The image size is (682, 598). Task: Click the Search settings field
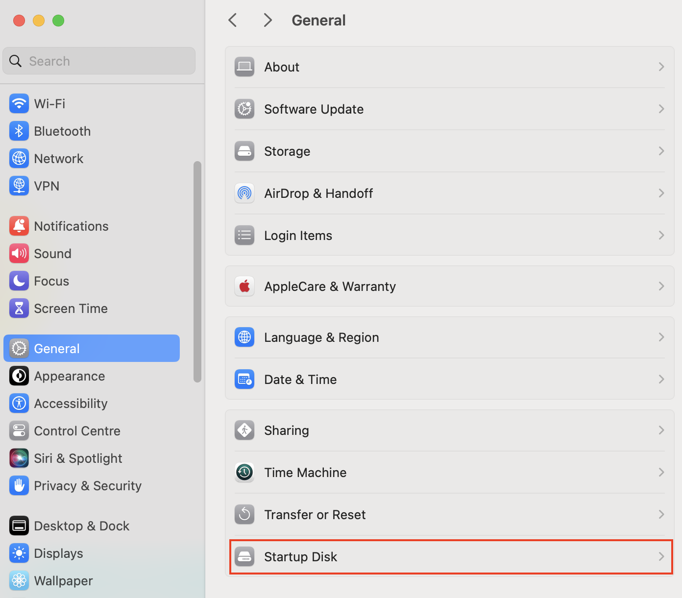click(x=99, y=61)
